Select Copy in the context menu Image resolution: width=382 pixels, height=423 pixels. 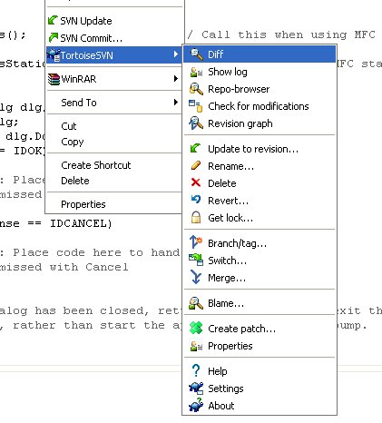[114, 142]
